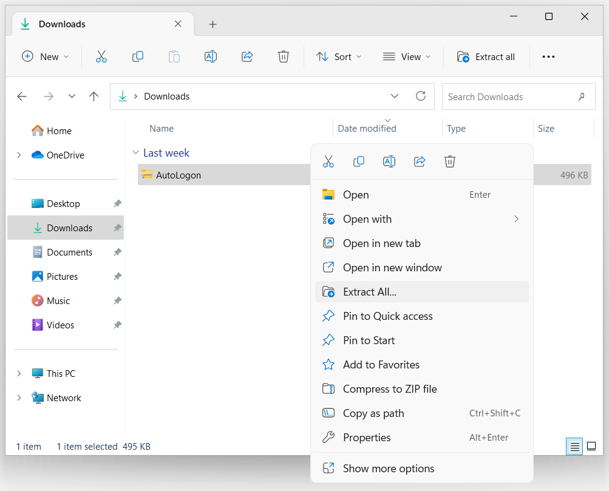The width and height of the screenshot is (609, 491).
Task: Click the Copy icon in the context menu
Action: coord(358,161)
